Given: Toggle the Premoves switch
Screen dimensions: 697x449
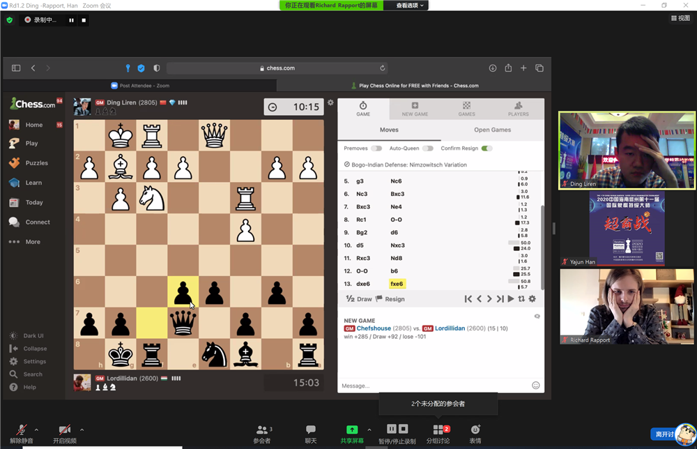Looking at the screenshot, I should (x=376, y=149).
